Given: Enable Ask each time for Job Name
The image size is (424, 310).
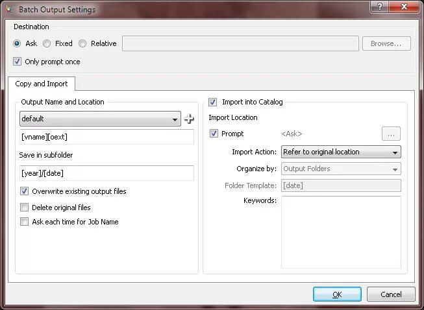Looking at the screenshot, I should 24,222.
